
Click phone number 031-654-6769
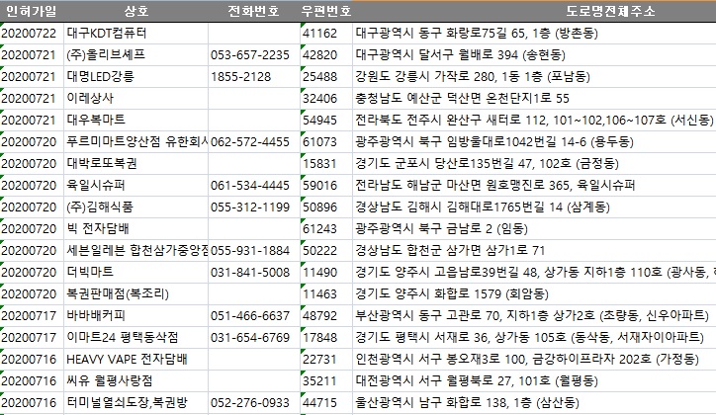250,338
